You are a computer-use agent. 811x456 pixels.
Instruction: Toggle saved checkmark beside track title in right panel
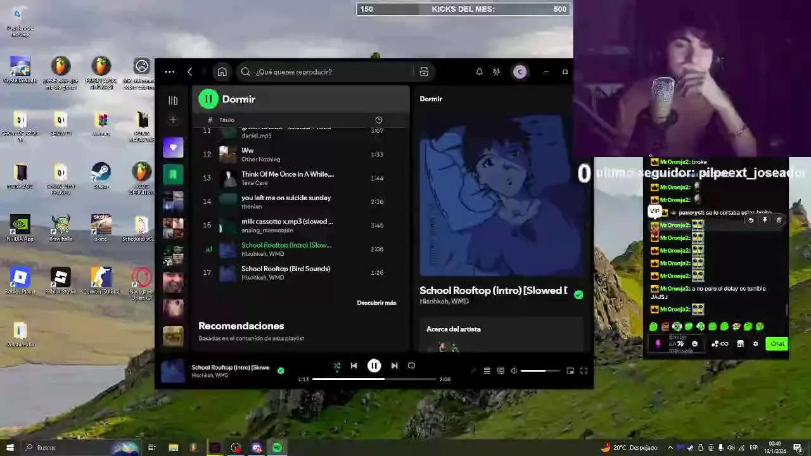[578, 294]
